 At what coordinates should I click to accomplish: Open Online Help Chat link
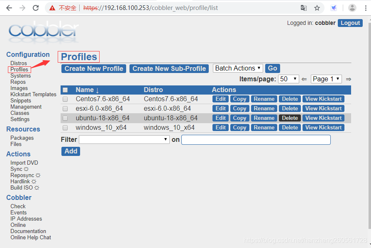click(x=31, y=237)
